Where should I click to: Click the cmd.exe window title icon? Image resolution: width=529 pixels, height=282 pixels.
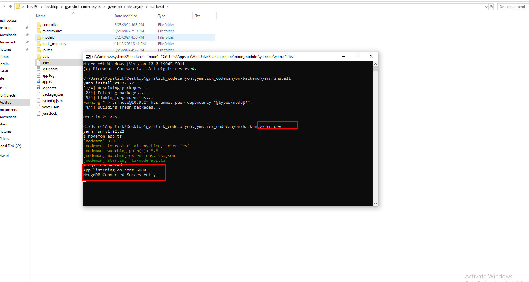click(x=88, y=57)
